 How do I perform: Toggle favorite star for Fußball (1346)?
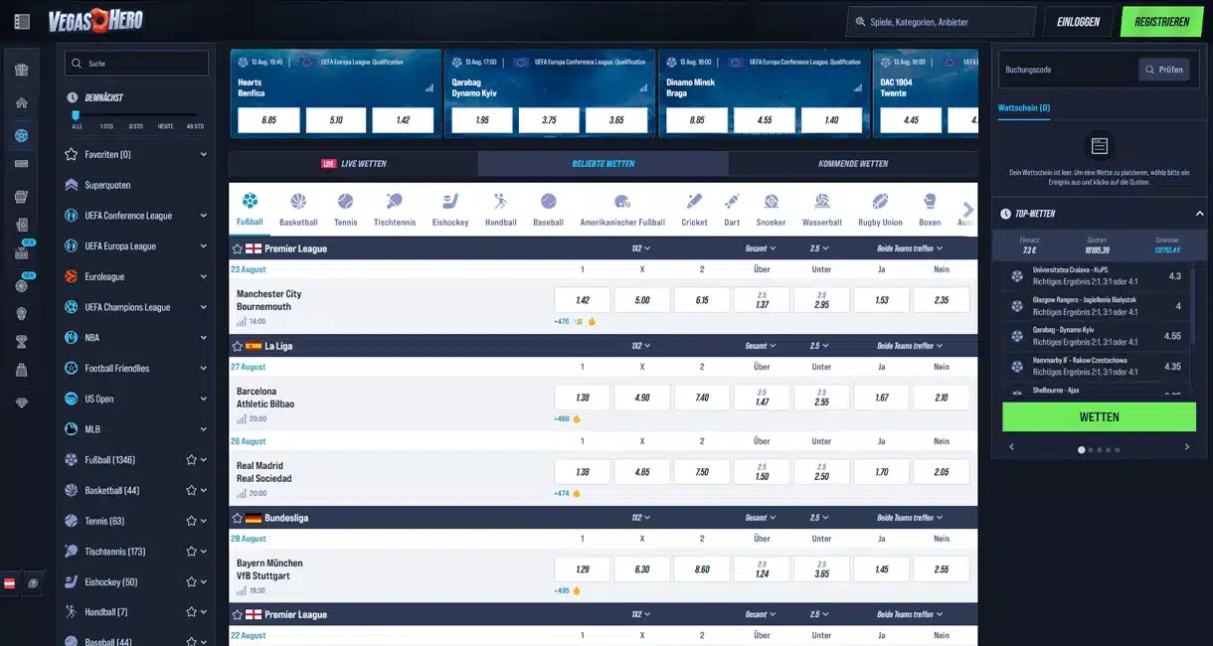(x=191, y=460)
